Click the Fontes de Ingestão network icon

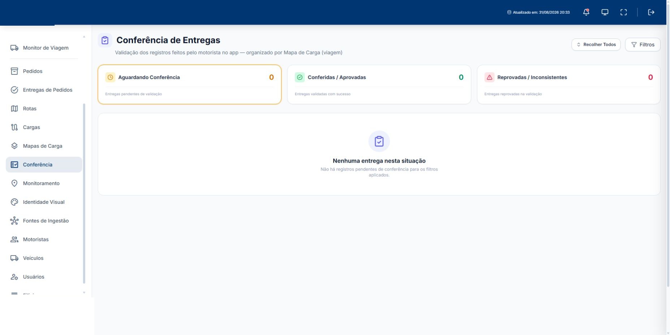[14, 221]
